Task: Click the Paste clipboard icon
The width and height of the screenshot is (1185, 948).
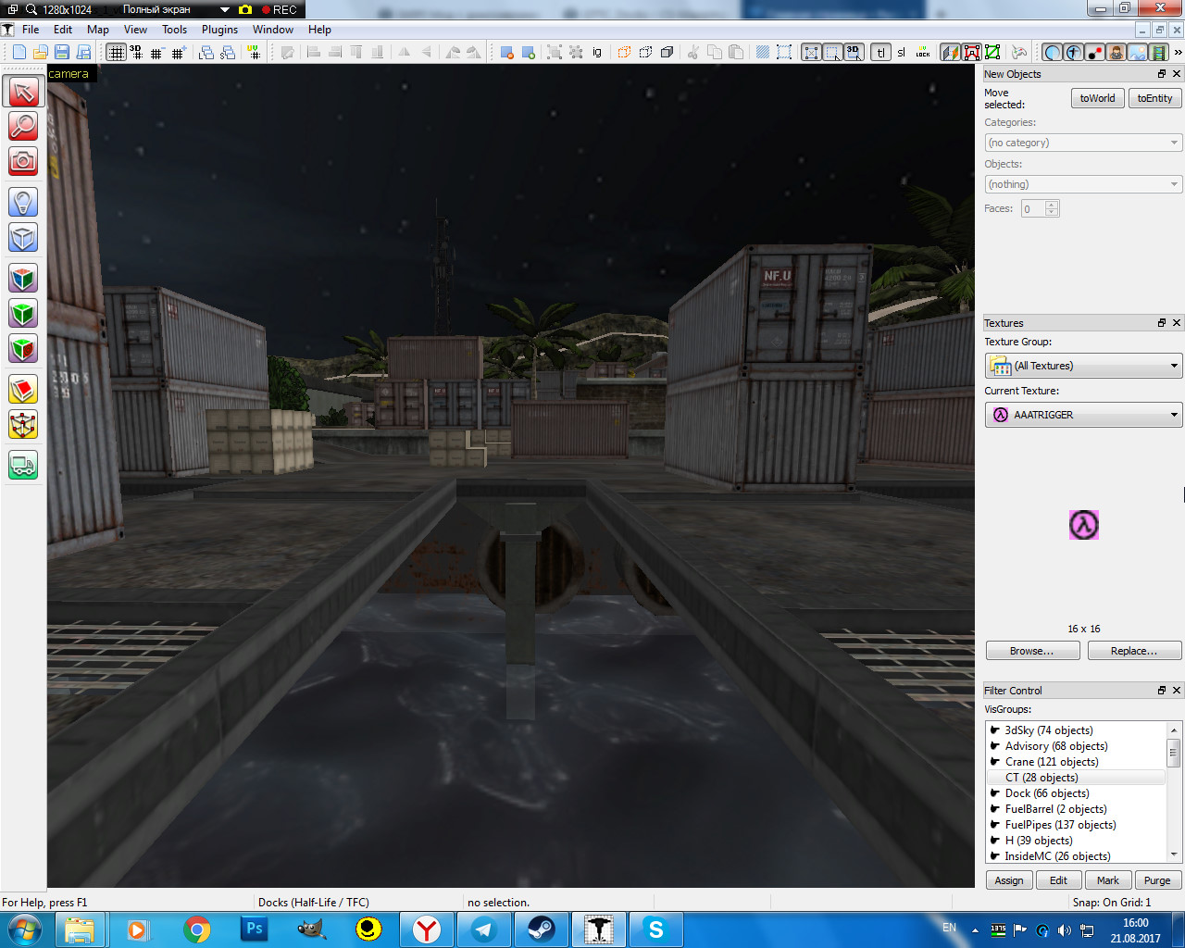Action: pos(736,52)
